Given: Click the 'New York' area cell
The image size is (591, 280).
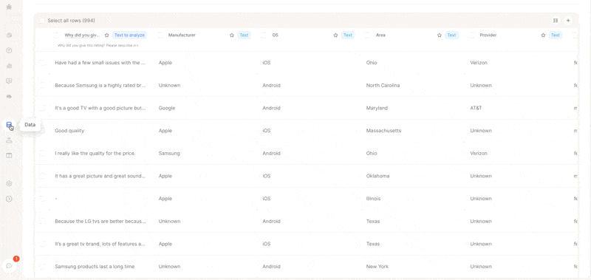Looking at the screenshot, I should [x=377, y=267].
